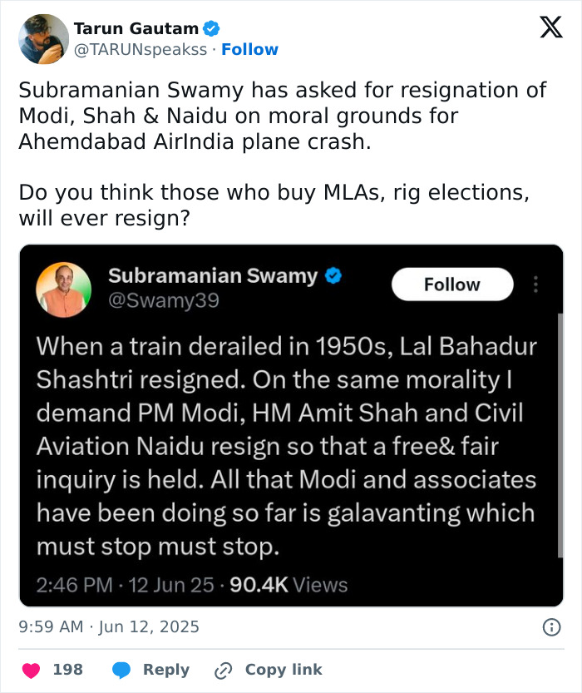
Task: Click Tarun Gautam's verified badge
Action: pyautogui.click(x=212, y=28)
